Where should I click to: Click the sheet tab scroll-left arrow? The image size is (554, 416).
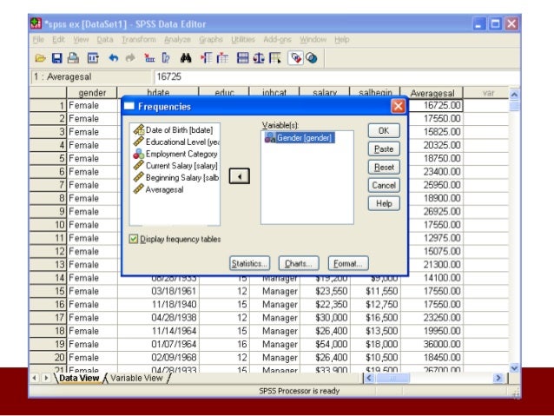(x=34, y=378)
